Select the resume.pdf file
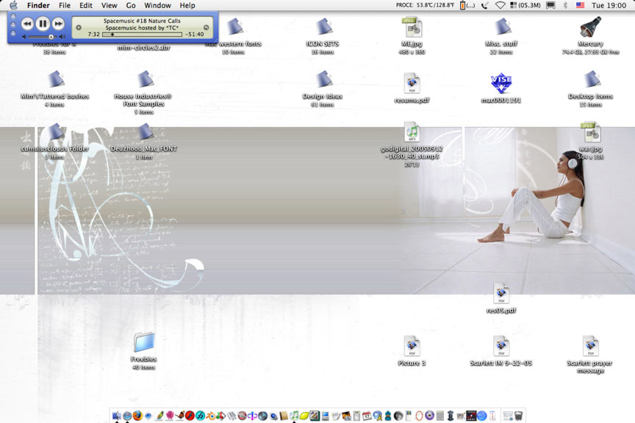The height and width of the screenshot is (423, 635). tap(412, 84)
